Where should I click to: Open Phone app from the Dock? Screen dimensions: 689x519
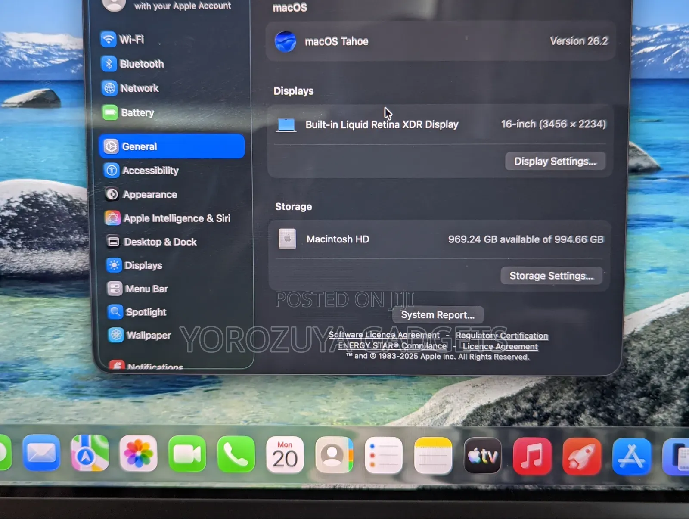[236, 454]
